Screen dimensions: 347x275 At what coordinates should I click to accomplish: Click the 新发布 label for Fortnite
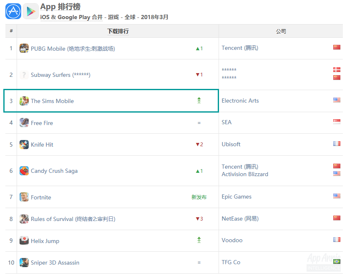pyautogui.click(x=199, y=197)
